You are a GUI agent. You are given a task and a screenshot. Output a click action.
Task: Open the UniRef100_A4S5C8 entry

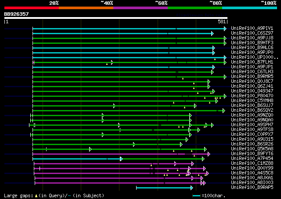[x=252, y=173]
